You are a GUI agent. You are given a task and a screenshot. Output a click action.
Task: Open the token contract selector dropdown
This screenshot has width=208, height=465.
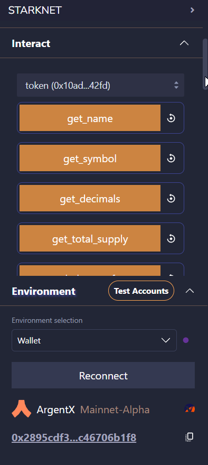click(x=100, y=85)
